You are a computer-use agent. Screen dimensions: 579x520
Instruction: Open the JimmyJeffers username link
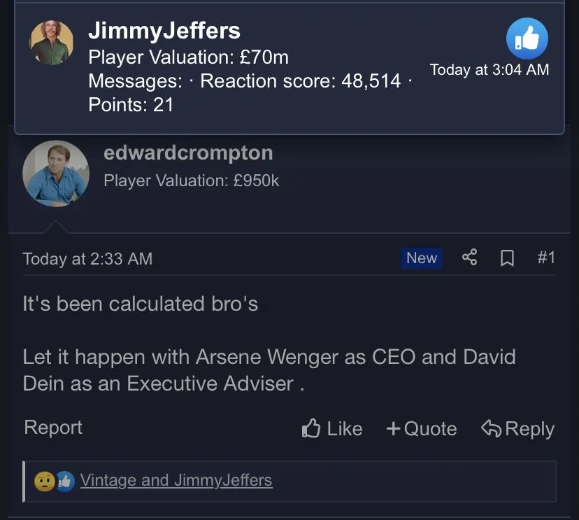pos(164,30)
